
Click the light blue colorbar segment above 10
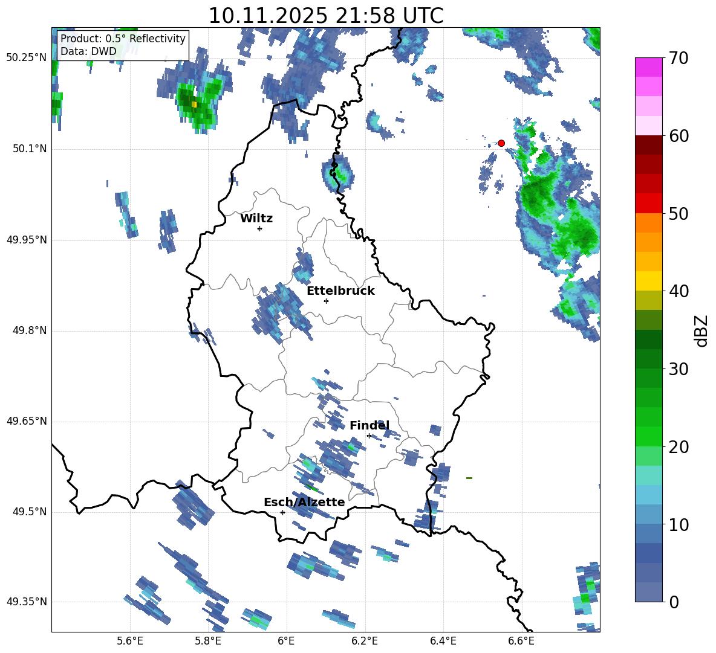648,514
